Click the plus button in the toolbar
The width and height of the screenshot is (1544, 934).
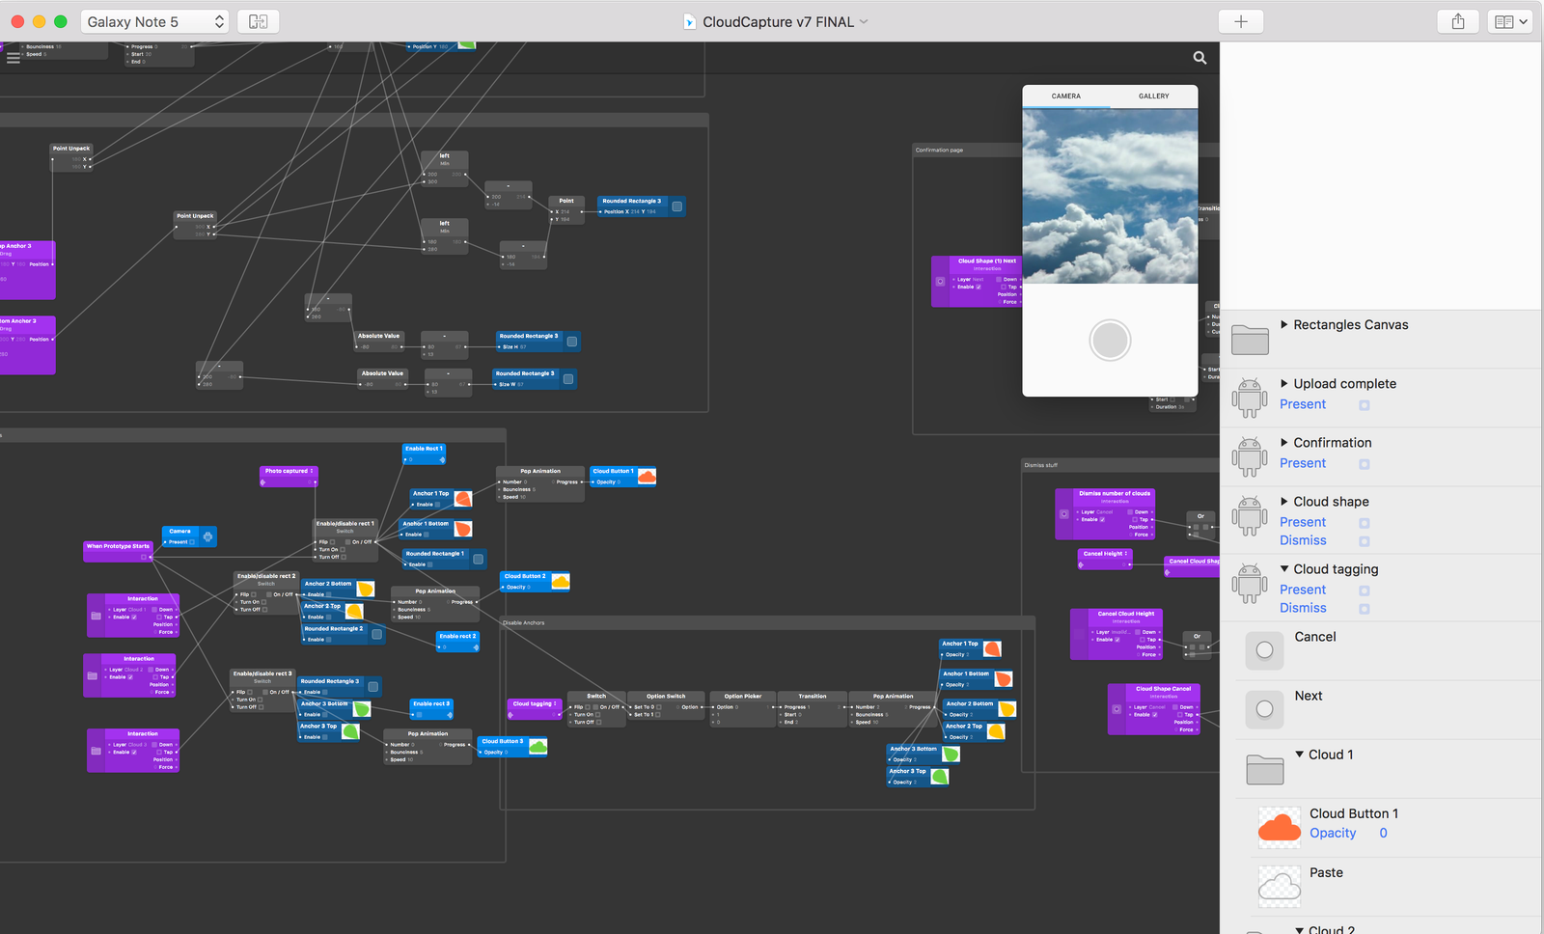tap(1241, 21)
